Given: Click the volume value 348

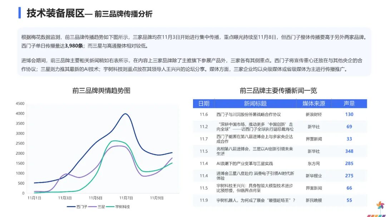Looking at the screenshot, I should coord(349,151).
